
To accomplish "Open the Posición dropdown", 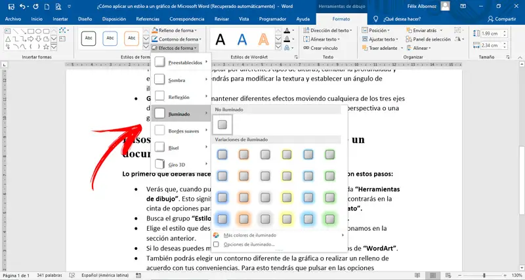I will click(376, 30).
